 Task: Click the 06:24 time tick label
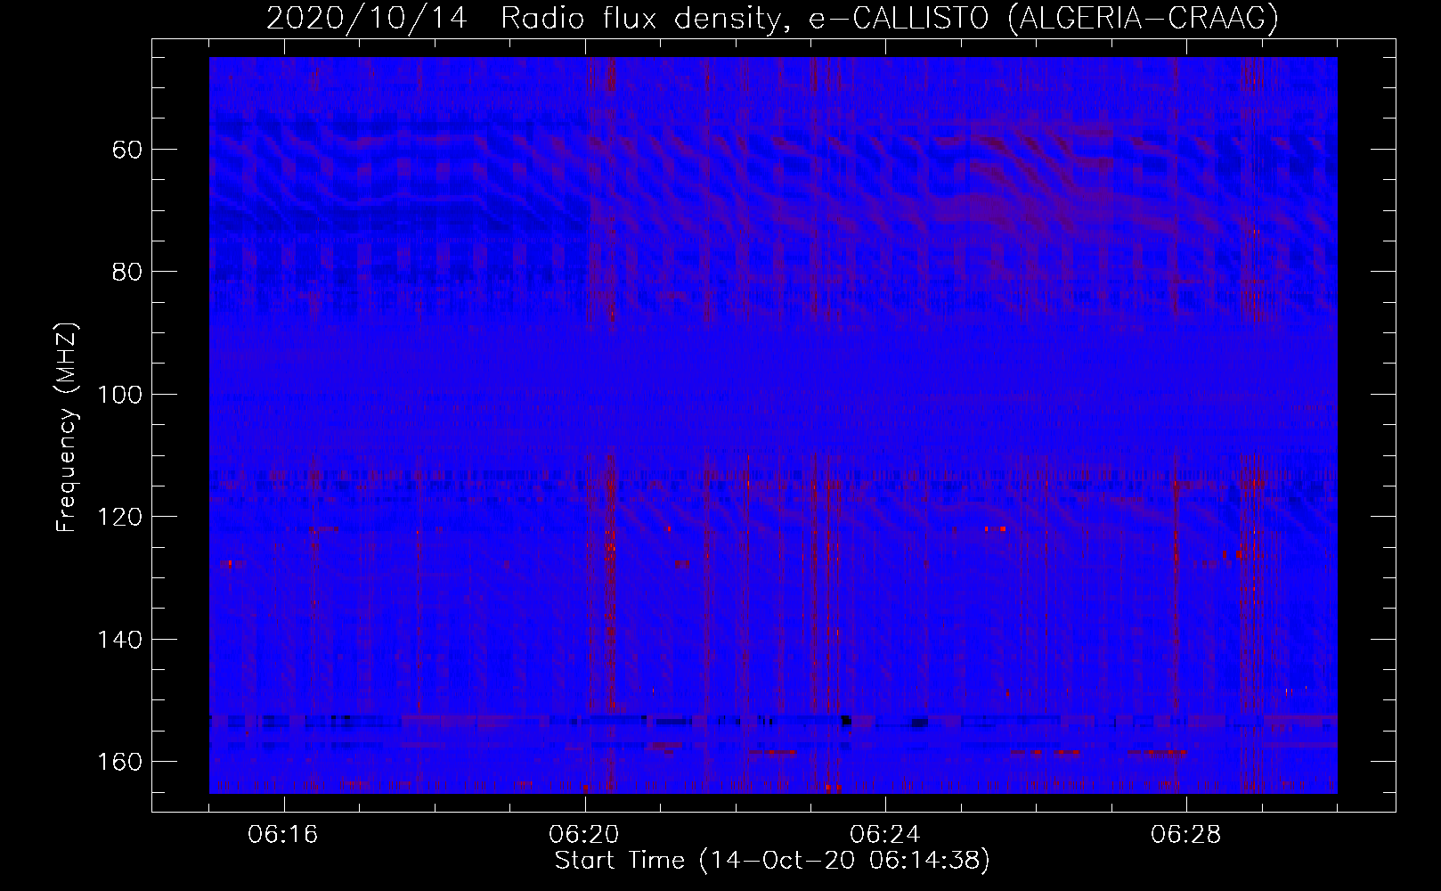(885, 835)
